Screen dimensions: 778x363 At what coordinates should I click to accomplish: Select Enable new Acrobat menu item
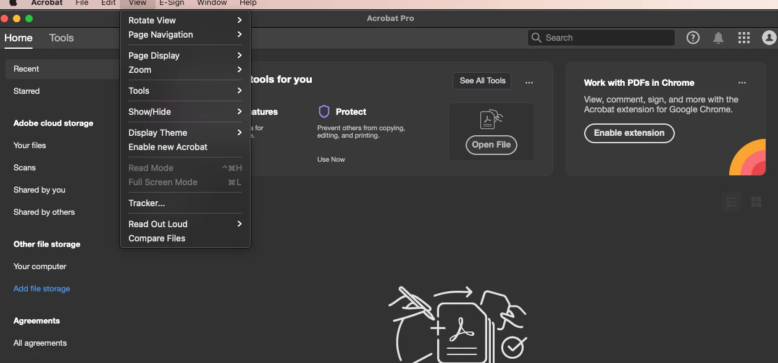click(185, 147)
